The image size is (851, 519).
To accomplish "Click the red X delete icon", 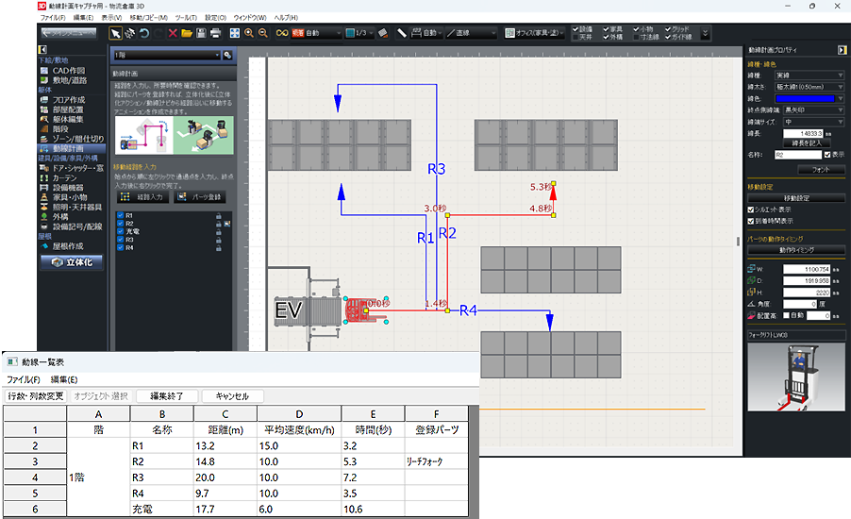I will [173, 33].
